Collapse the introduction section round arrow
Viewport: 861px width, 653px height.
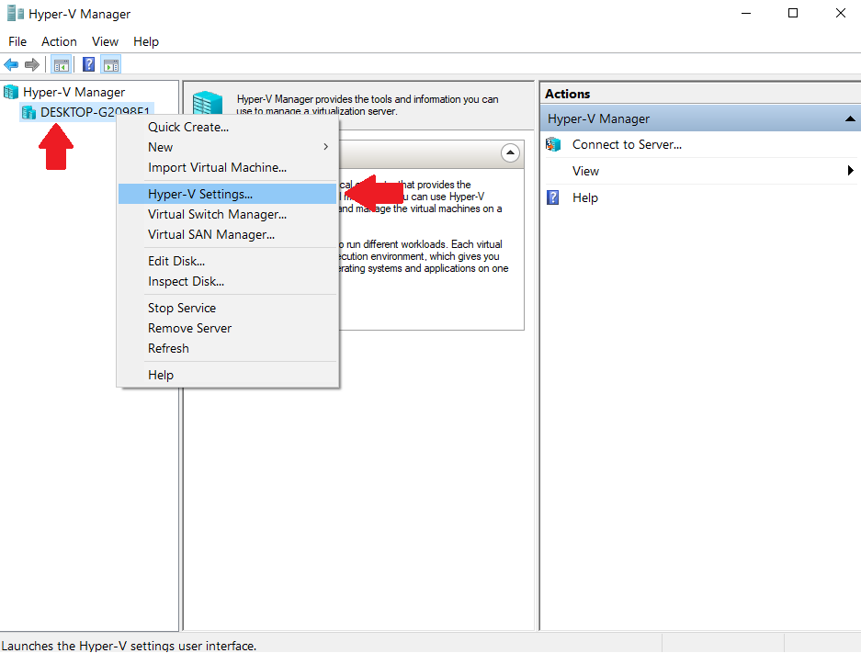coord(510,152)
